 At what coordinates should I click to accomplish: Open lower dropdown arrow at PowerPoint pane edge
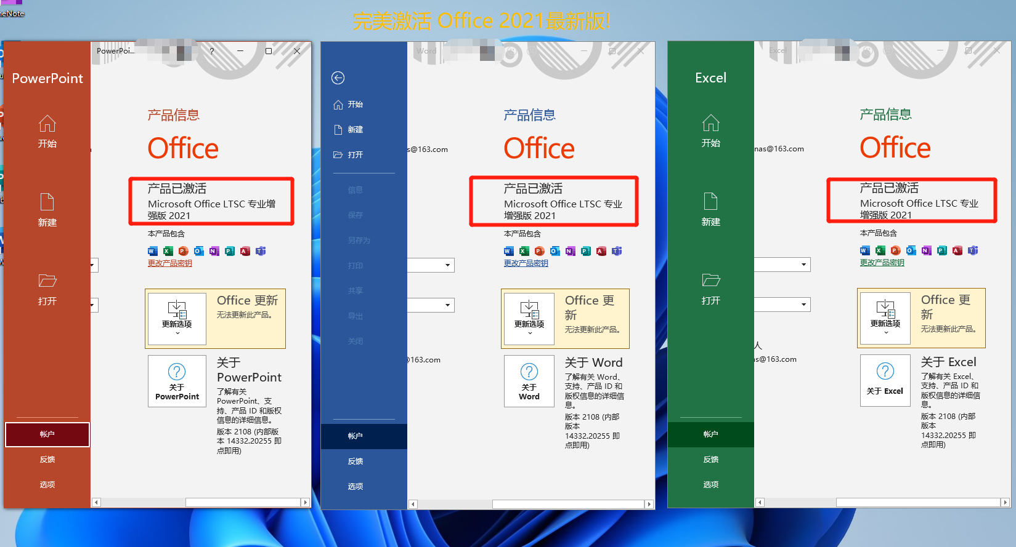(93, 305)
